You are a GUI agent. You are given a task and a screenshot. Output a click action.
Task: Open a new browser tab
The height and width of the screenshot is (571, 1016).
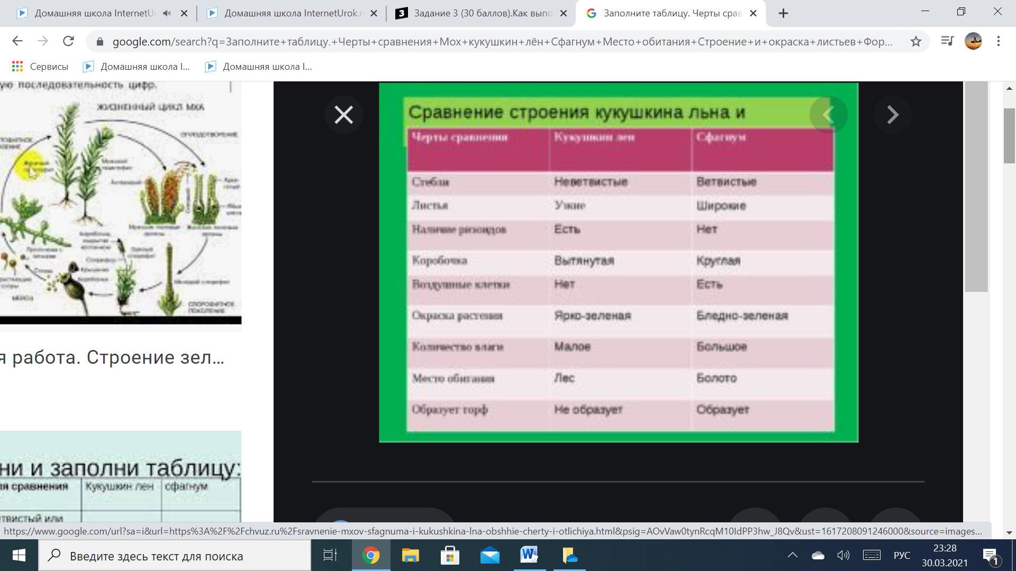coord(784,13)
